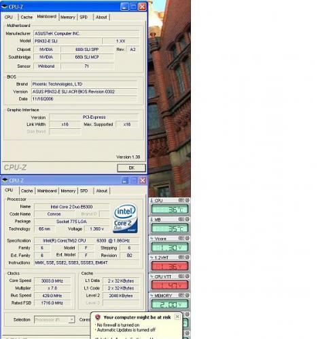Viewport: 320px width, 339px height.
Task: Dismiss the 'Your computer might be at risk' balloon
Action: tap(177, 317)
